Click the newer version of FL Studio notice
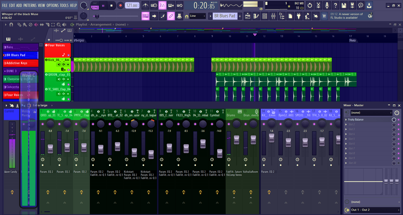403x215 pixels. click(352, 16)
